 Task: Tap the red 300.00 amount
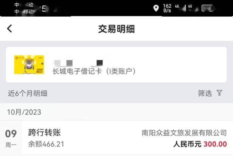(215, 144)
